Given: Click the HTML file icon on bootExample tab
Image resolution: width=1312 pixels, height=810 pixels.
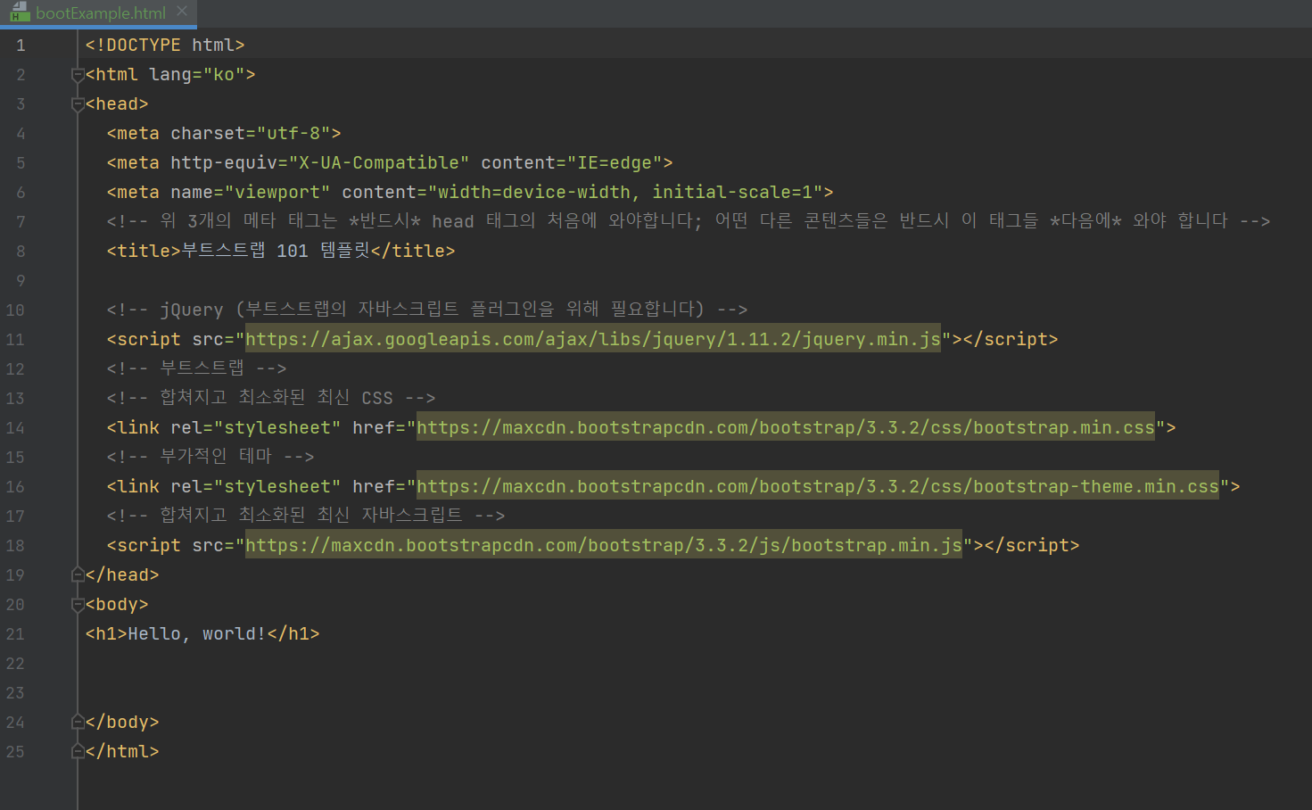Looking at the screenshot, I should pyautogui.click(x=20, y=12).
